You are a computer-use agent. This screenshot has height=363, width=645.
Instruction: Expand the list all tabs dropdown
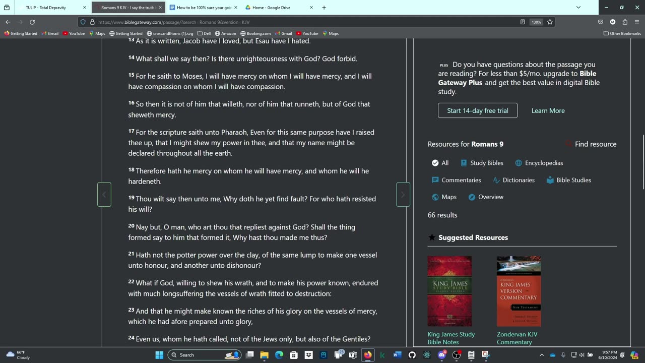tap(578, 8)
